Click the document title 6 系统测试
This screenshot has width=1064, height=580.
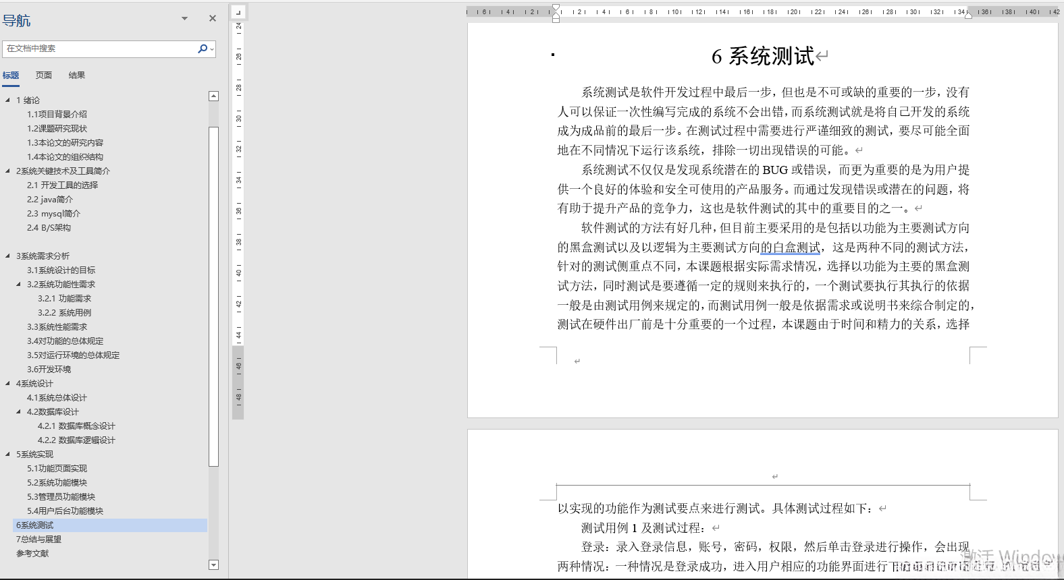763,57
